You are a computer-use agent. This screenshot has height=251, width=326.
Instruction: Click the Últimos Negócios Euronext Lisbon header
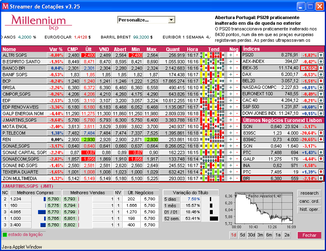[282, 120]
